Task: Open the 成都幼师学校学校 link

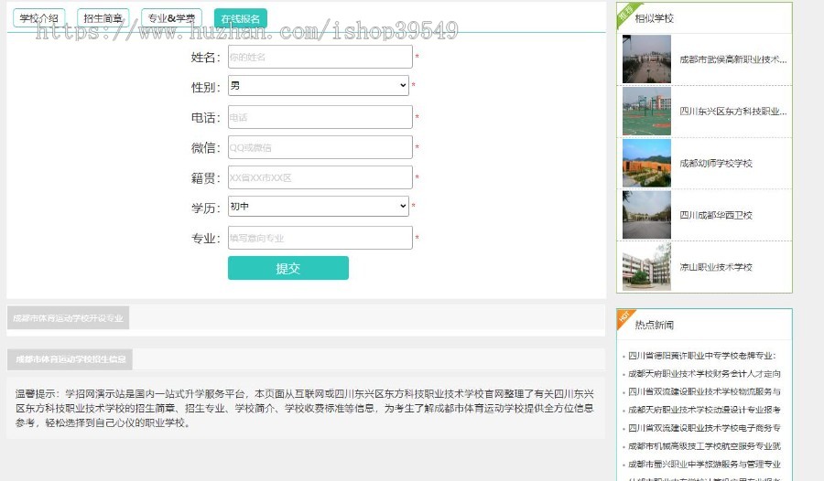Action: point(716,164)
